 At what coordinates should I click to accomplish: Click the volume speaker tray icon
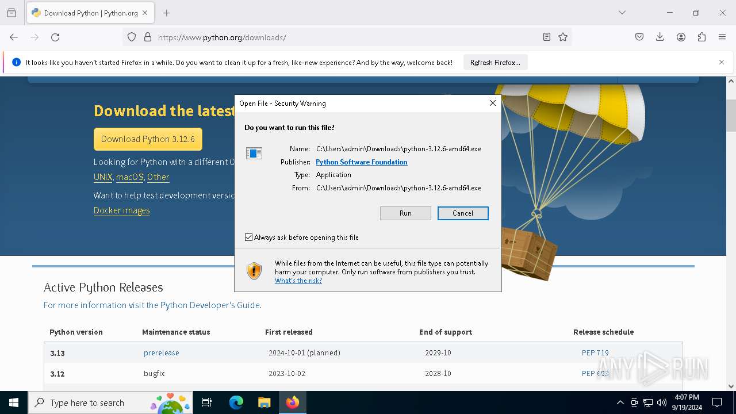662,402
